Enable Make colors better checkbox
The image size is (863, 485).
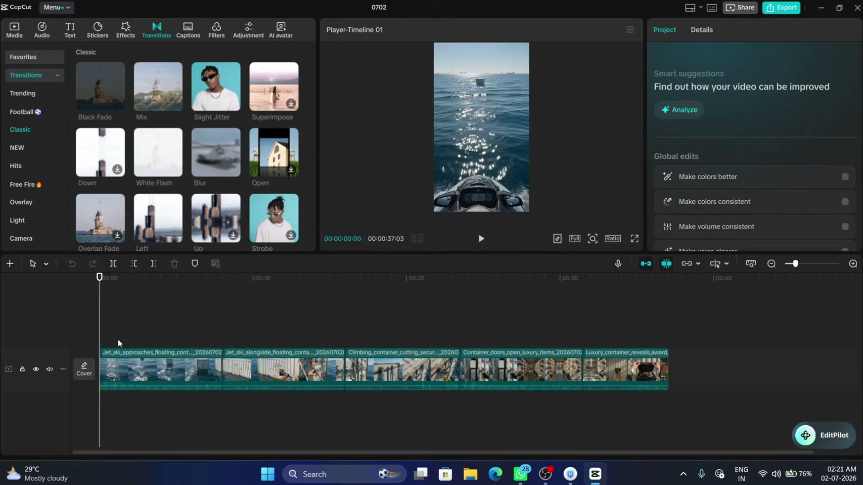coord(845,176)
